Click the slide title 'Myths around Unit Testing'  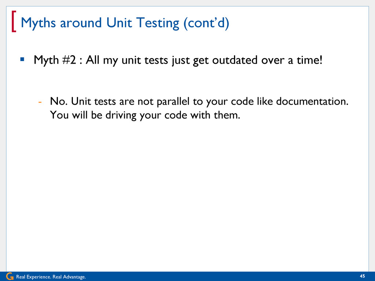(100, 23)
